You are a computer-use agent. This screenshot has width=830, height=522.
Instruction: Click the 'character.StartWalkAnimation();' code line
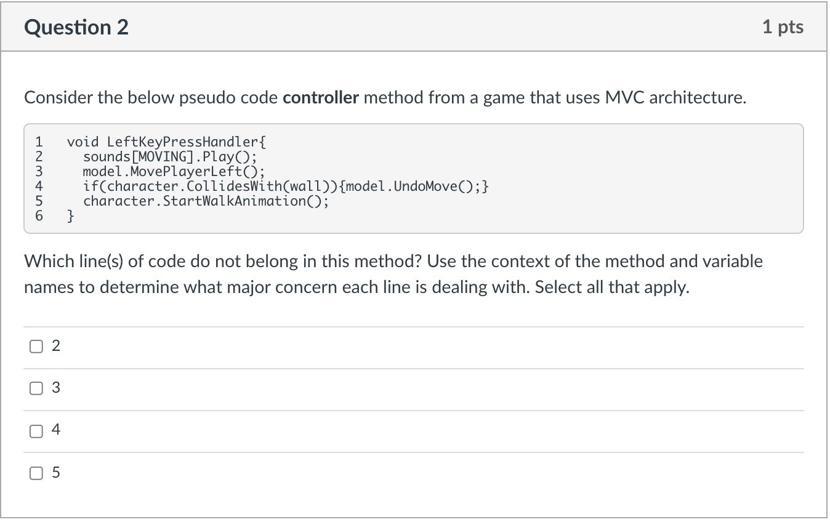(206, 201)
